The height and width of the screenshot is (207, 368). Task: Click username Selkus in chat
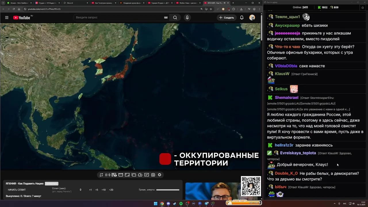281,89
